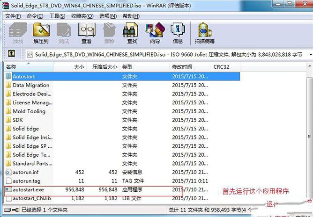Open the 命令(C) menu
This screenshot has width=313, height=217.
(x=35, y=16)
